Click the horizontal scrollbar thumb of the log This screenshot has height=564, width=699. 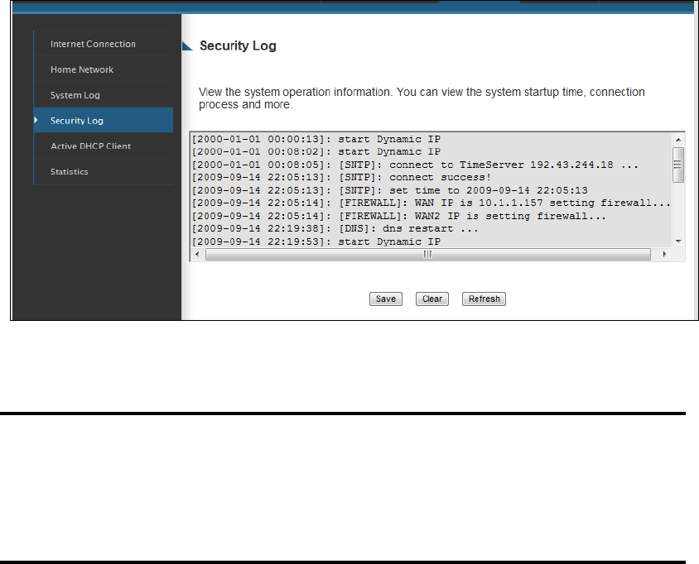(x=428, y=254)
